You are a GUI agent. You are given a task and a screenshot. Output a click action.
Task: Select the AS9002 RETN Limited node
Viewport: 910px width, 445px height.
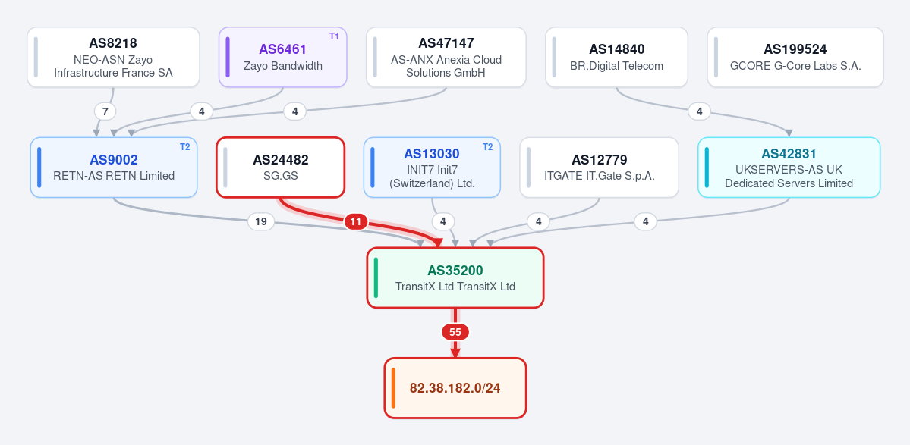tap(114, 168)
